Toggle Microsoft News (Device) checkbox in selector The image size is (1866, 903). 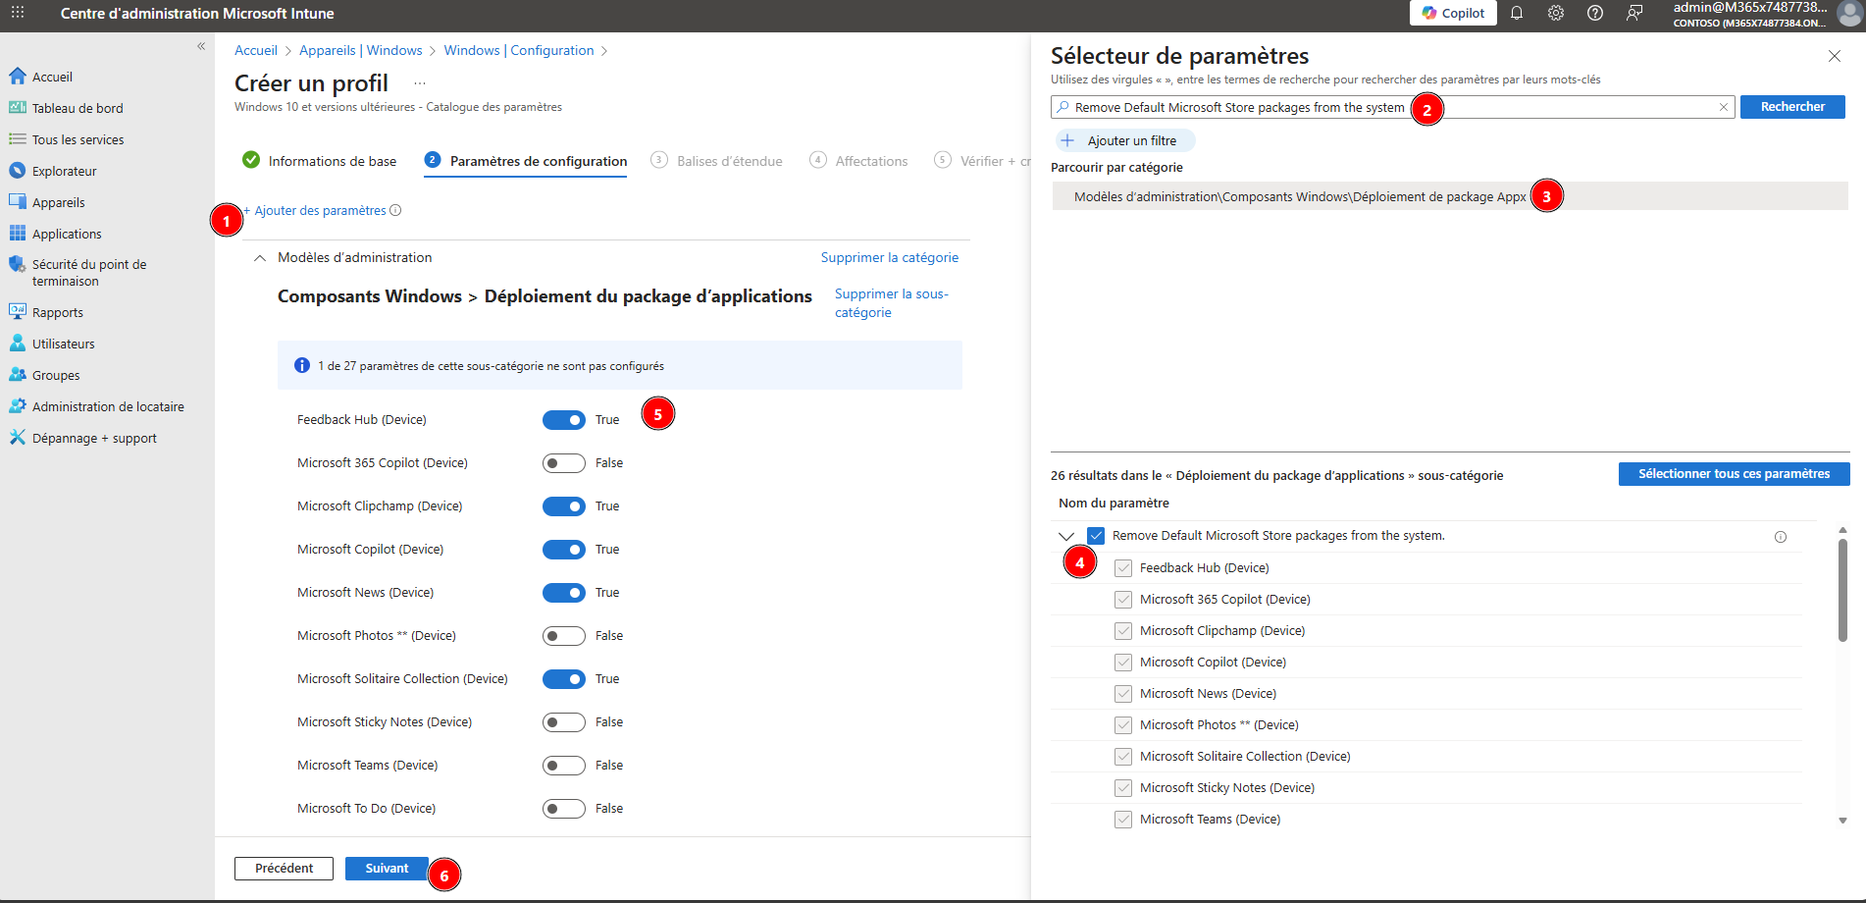coord(1123,694)
